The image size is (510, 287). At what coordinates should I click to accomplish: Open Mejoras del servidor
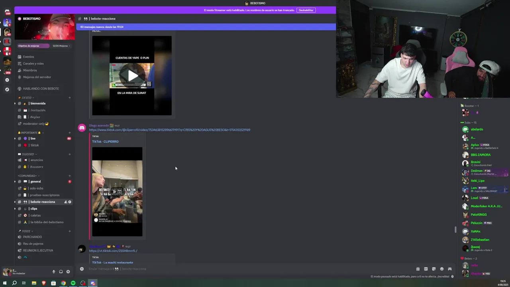pyautogui.click(x=37, y=77)
